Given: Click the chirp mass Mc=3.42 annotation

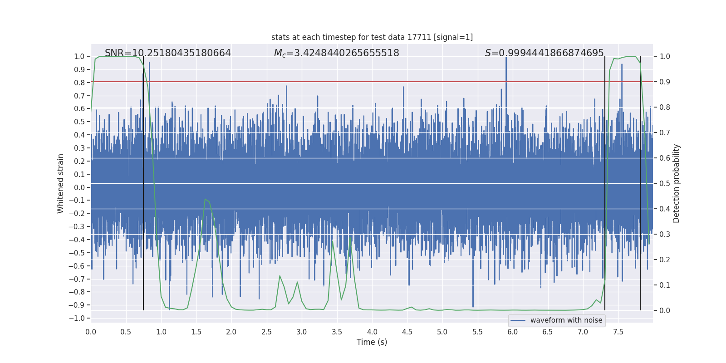Looking at the screenshot, I should [x=336, y=53].
